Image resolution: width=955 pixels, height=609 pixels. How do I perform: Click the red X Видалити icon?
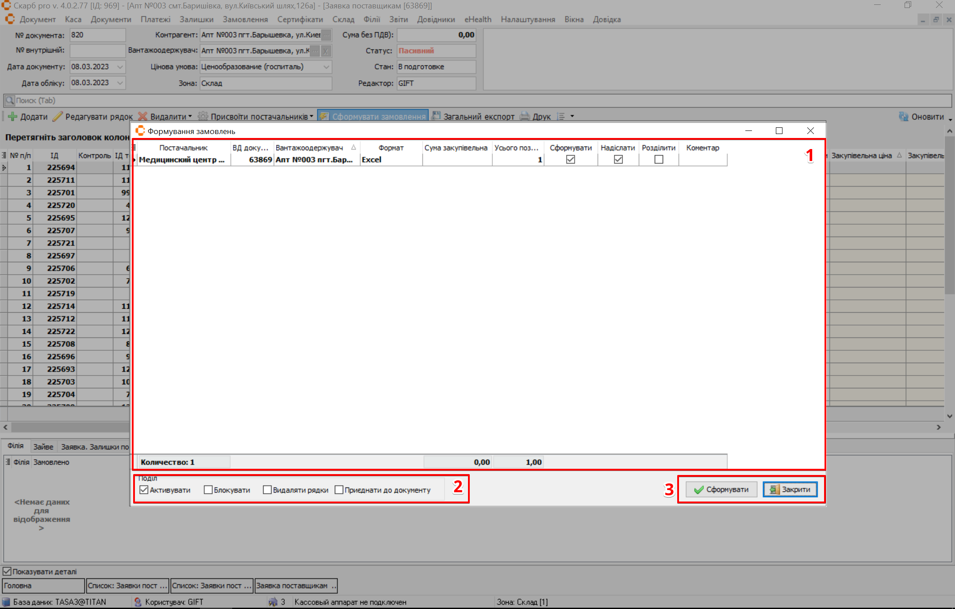(x=142, y=117)
